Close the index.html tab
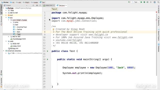This screenshot has height=90, width=160. pyautogui.click(x=54, y=5)
